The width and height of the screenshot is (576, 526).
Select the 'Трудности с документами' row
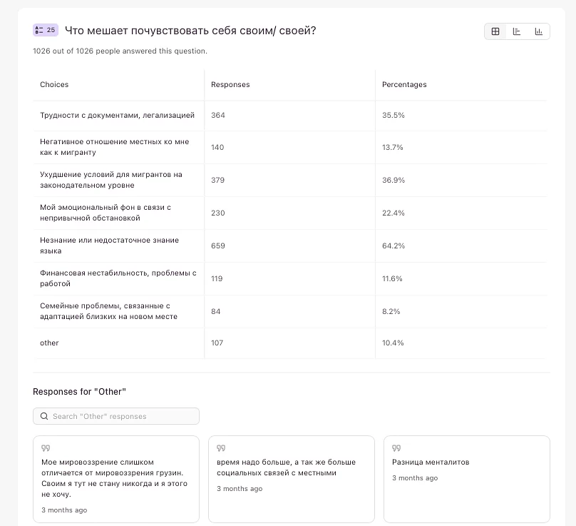(117, 115)
